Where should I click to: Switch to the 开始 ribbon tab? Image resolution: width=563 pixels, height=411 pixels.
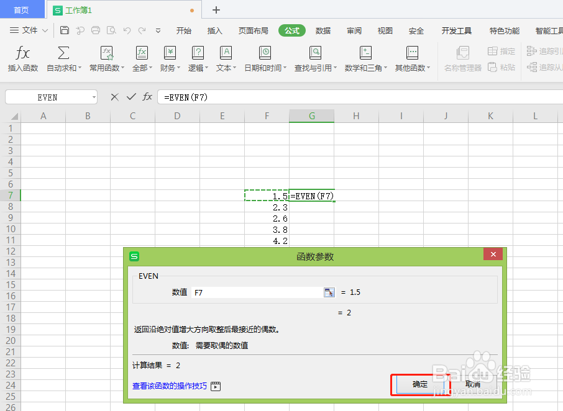pyautogui.click(x=184, y=31)
